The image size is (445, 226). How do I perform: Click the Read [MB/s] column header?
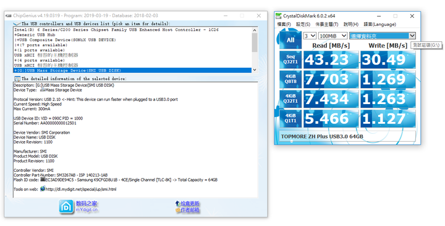pyautogui.click(x=331, y=46)
